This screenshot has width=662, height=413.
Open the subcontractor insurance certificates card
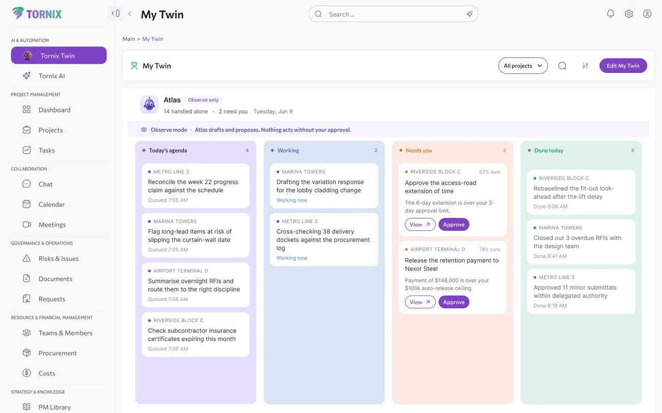click(x=196, y=335)
